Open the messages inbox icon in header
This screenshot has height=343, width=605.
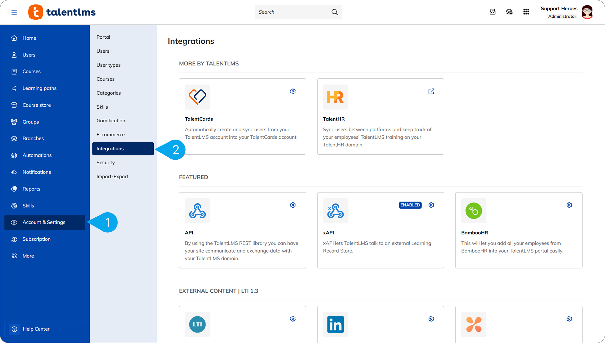click(x=493, y=12)
